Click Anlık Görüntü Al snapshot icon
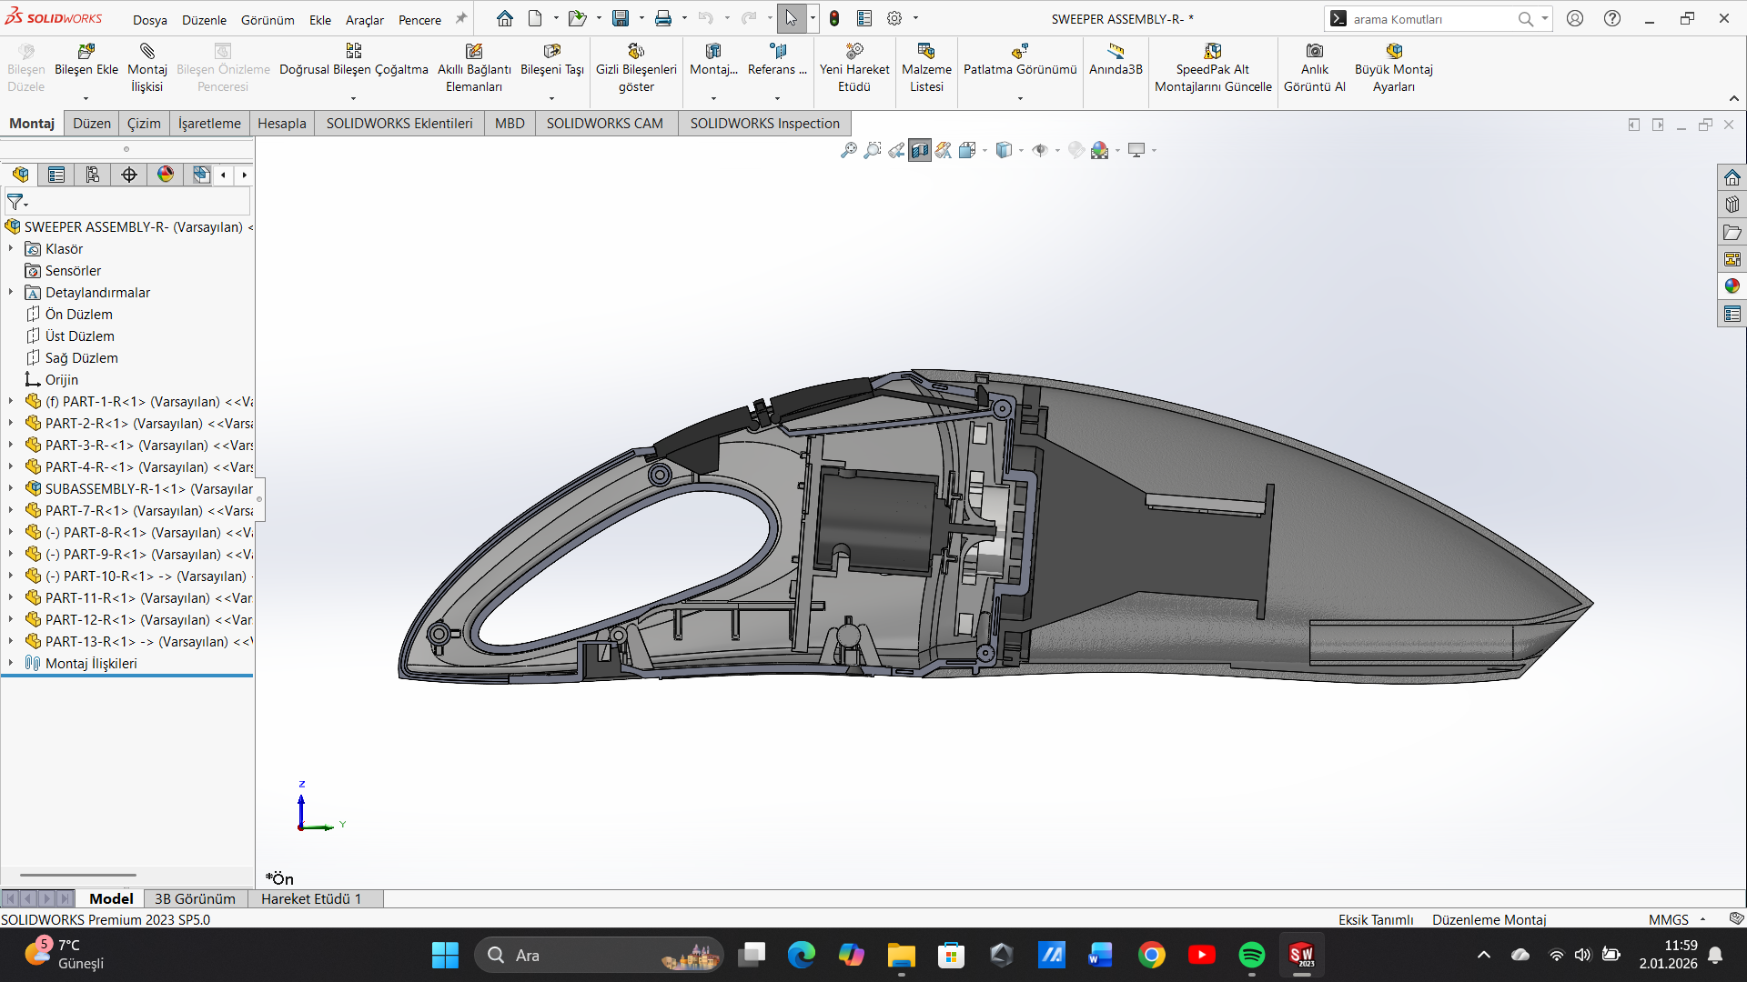Screen dimensions: 1747x982 (1314, 52)
